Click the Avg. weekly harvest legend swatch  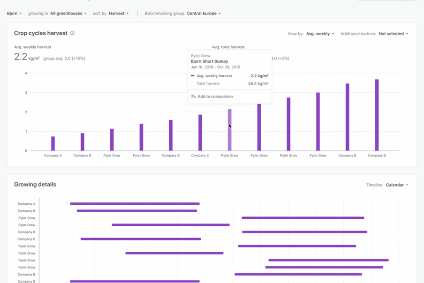(x=193, y=76)
